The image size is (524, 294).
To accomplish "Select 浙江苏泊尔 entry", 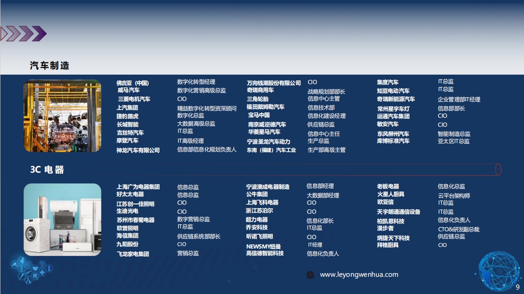I will 259,211.
